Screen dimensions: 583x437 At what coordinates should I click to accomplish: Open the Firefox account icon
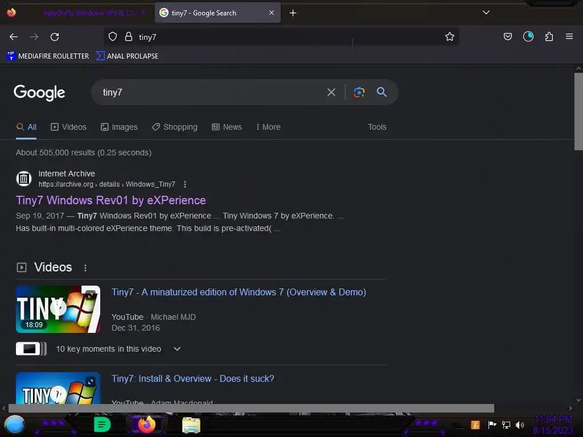[x=528, y=36]
